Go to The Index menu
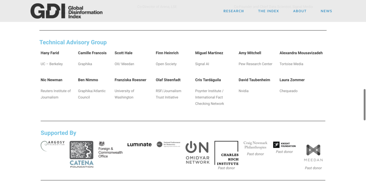The image size is (366, 186). tap(268, 11)
